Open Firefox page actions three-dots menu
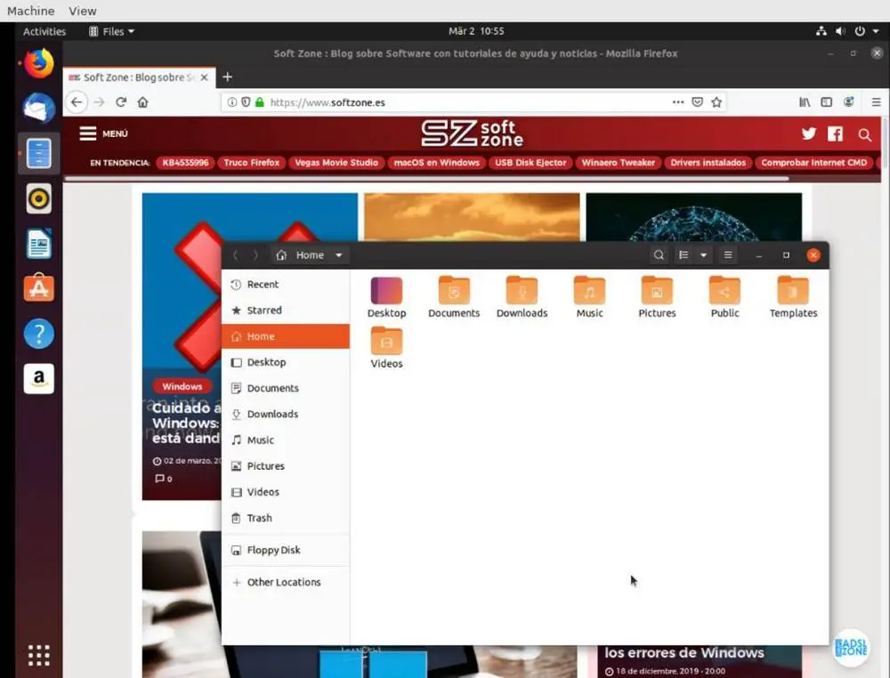890x678 pixels. coord(677,102)
